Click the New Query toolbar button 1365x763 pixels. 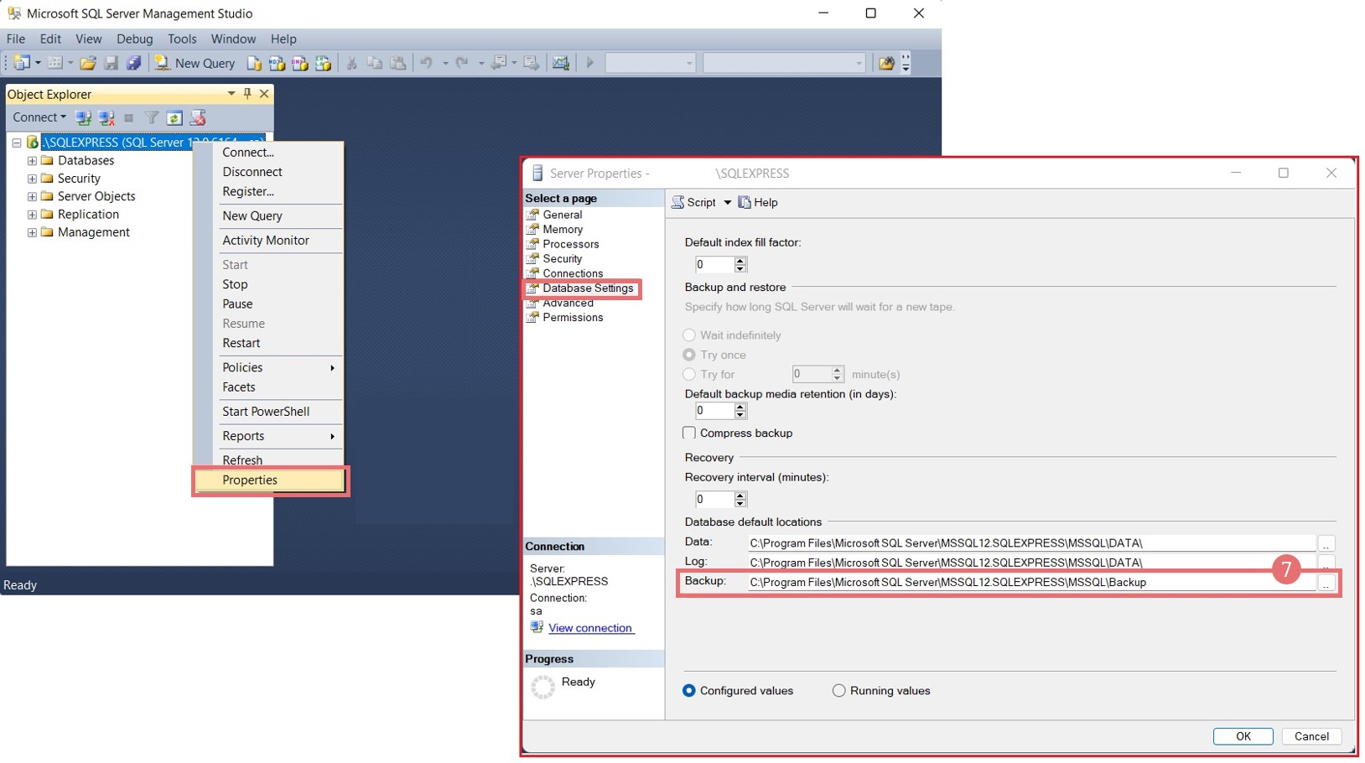pyautogui.click(x=195, y=63)
